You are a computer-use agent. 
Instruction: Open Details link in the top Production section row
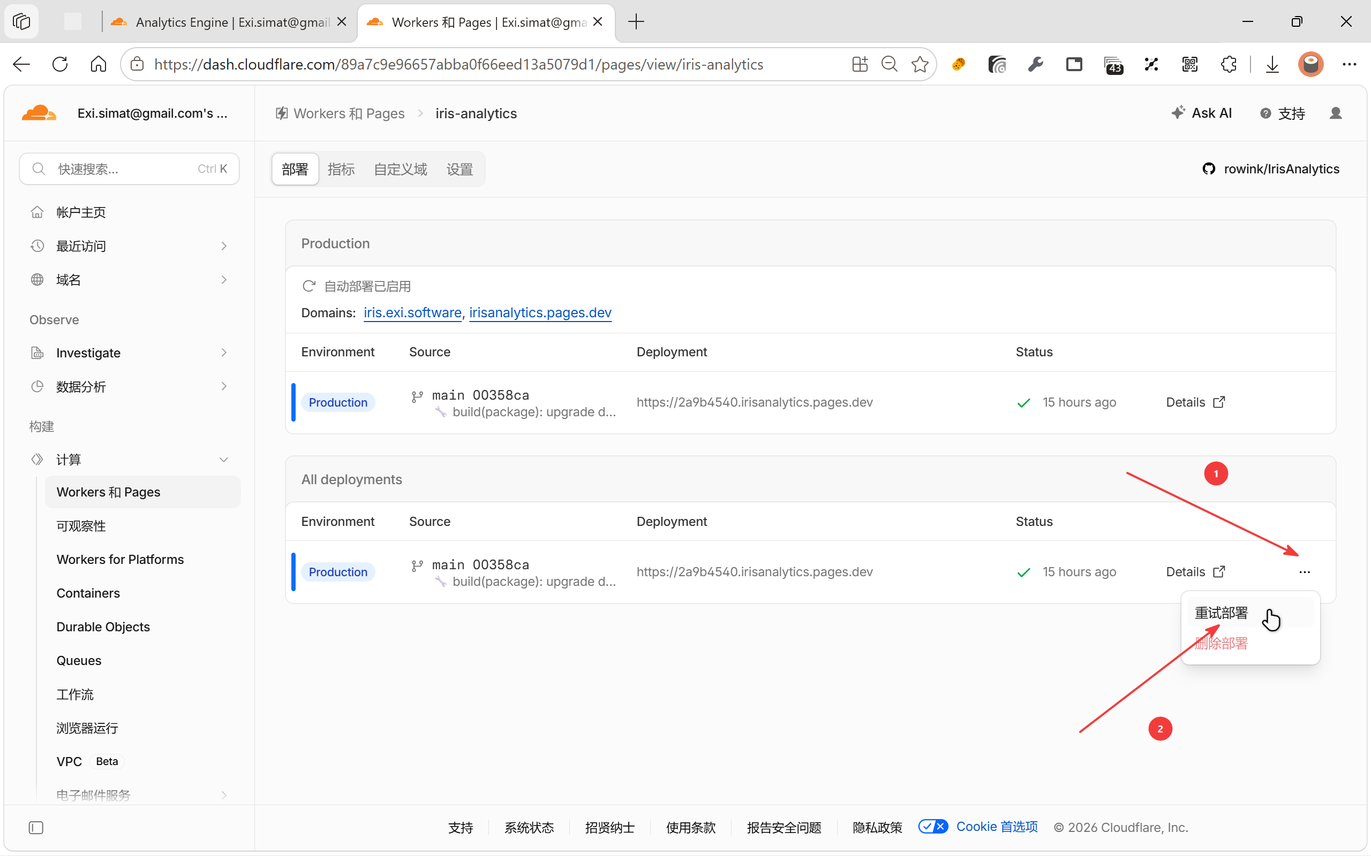pos(1195,402)
